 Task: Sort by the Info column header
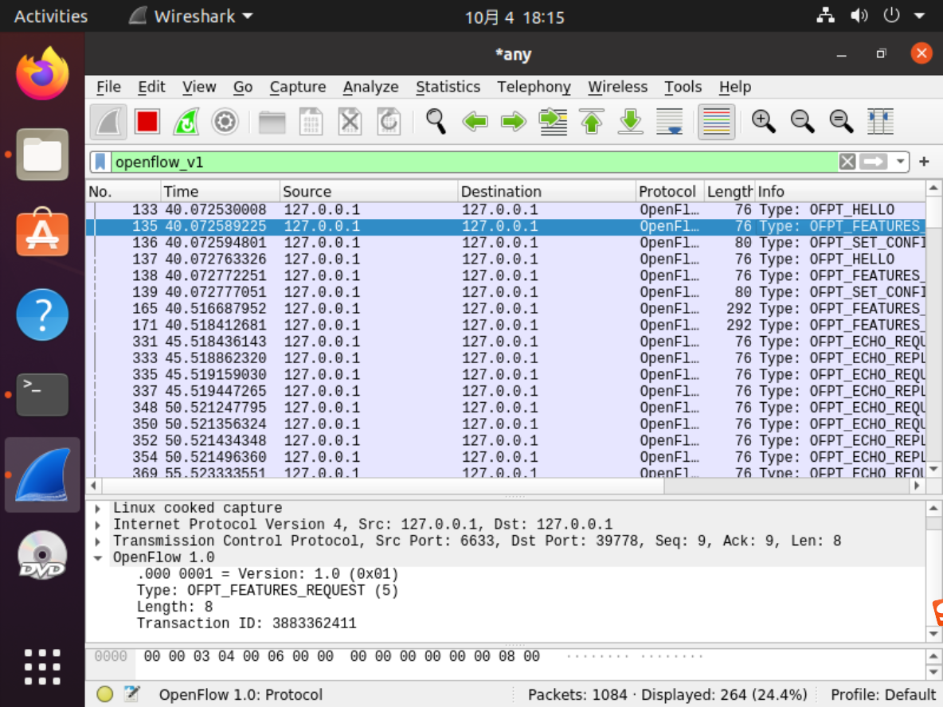(839, 191)
